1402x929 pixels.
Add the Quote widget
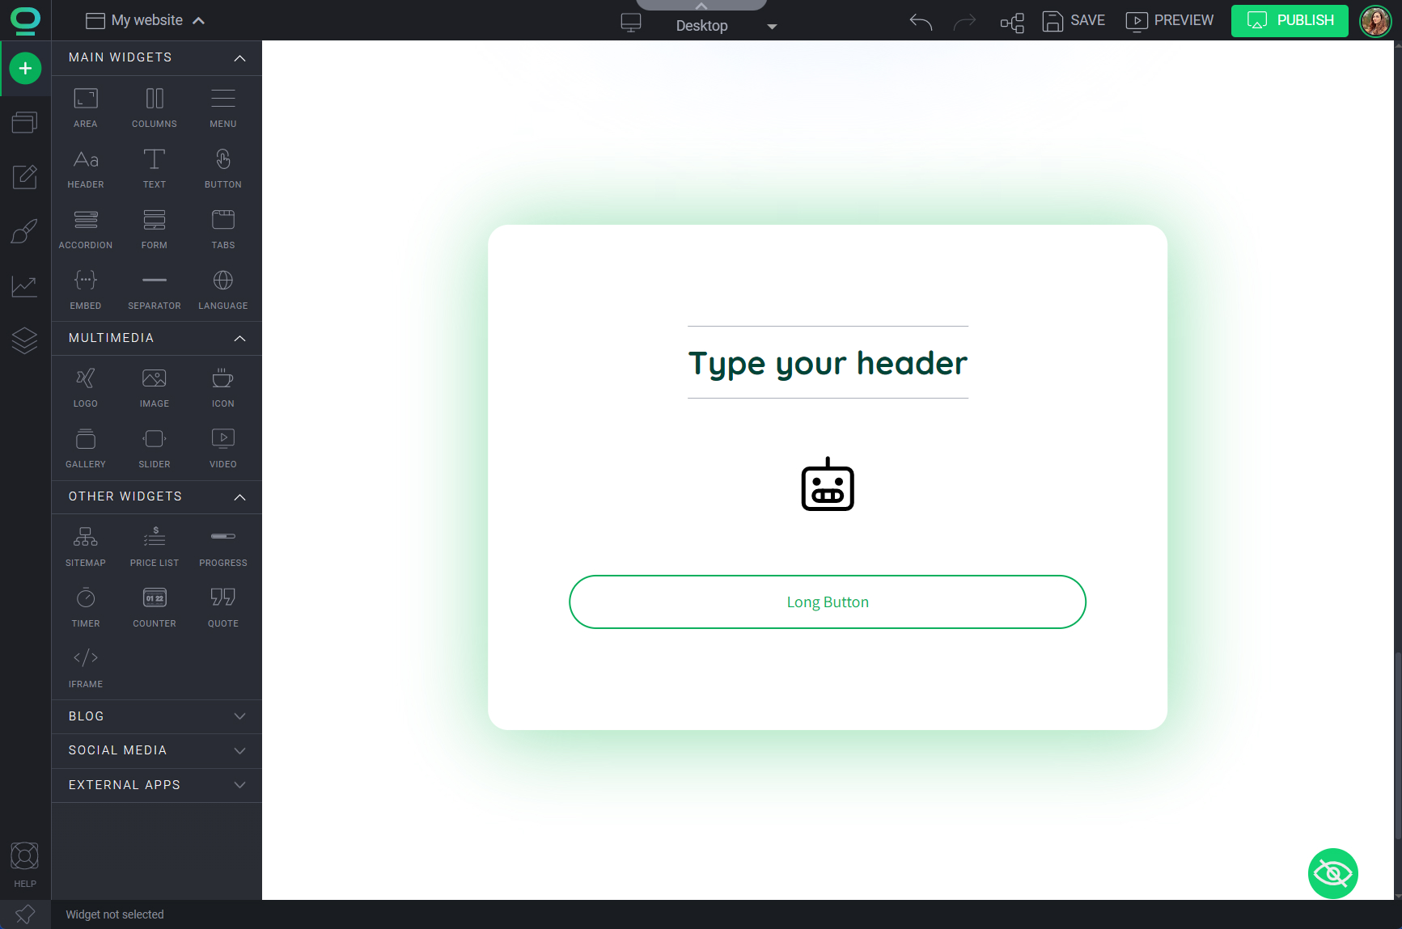pyautogui.click(x=223, y=607)
